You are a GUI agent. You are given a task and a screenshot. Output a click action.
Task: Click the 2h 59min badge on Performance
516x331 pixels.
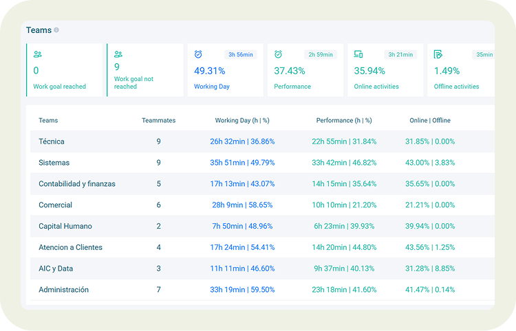321,55
